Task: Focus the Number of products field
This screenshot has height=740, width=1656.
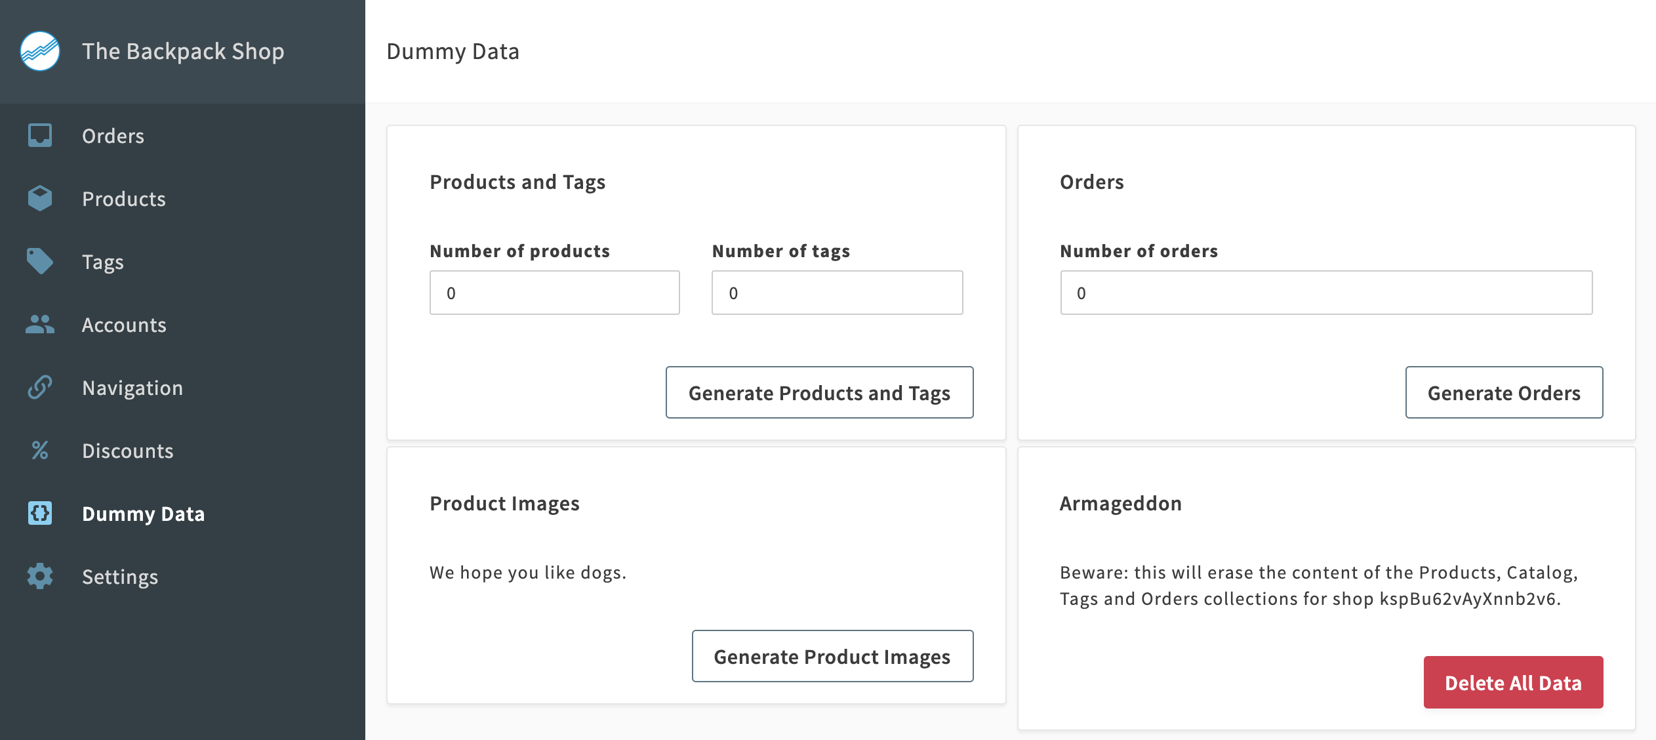Action: click(554, 293)
